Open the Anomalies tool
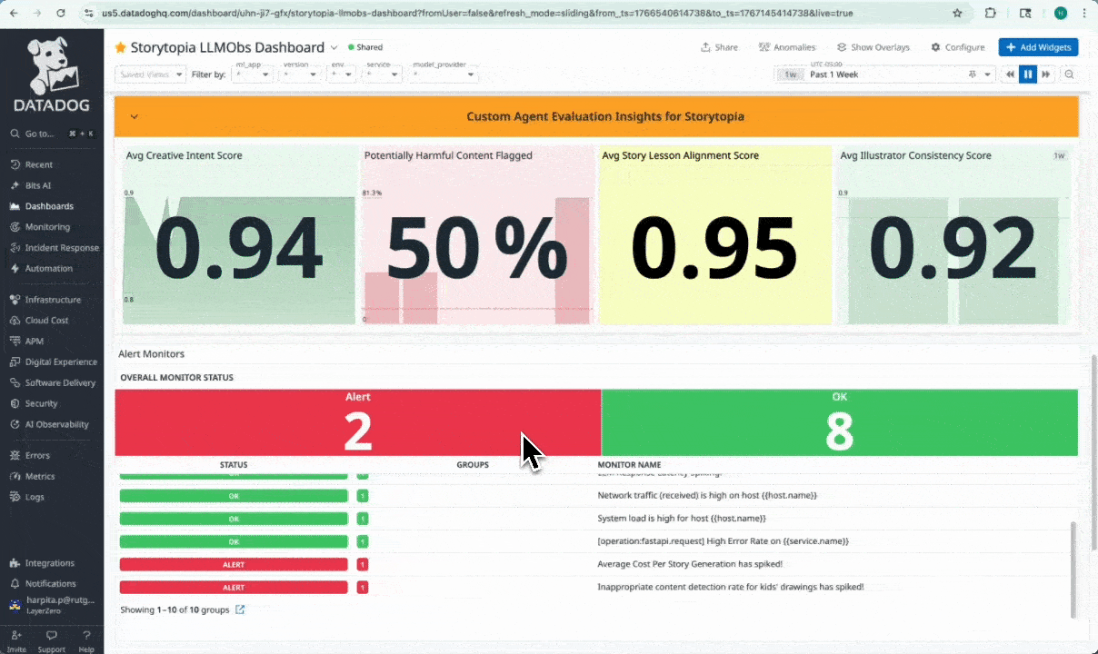This screenshot has height=654, width=1098. pos(787,46)
